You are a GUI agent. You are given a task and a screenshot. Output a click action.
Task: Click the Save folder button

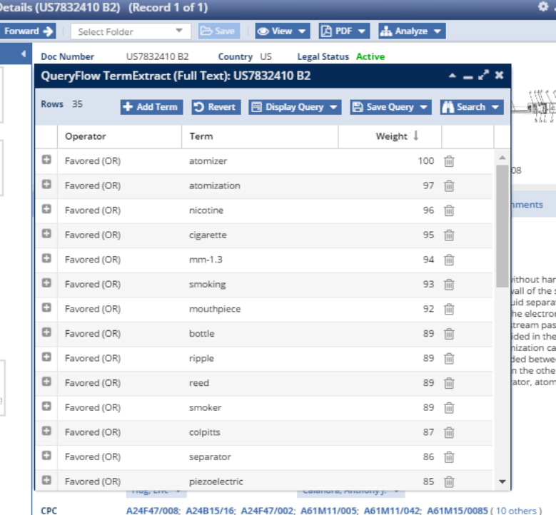219,31
